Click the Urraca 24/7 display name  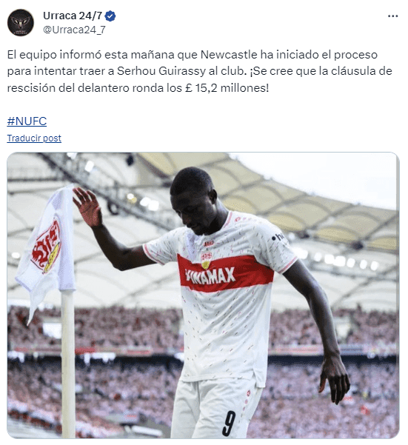tap(73, 16)
